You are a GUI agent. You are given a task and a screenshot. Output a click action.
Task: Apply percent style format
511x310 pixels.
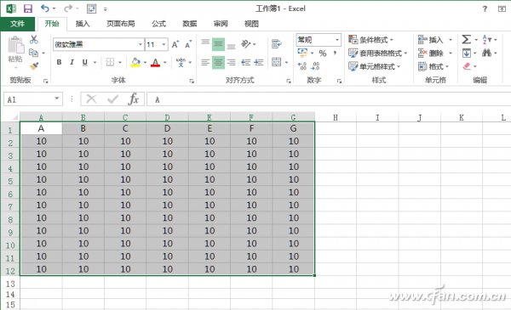323,54
